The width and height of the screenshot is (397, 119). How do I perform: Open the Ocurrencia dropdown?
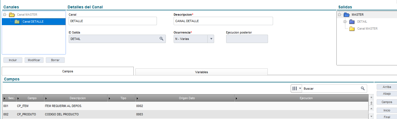pos(211,39)
